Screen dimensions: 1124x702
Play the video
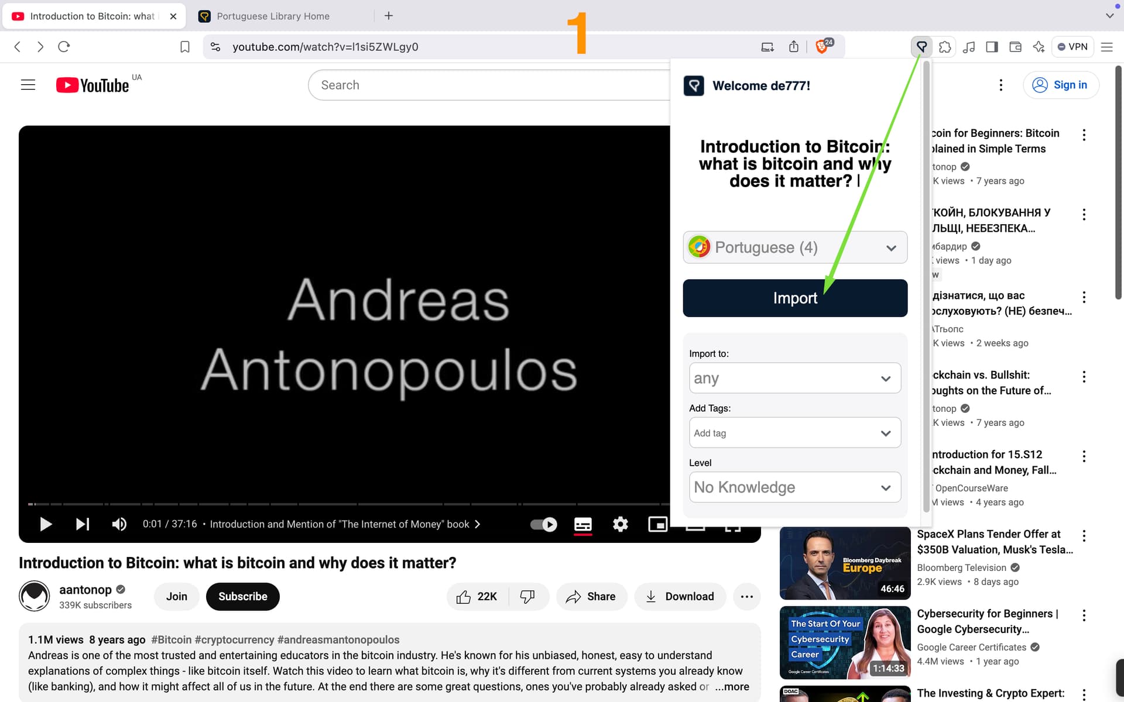click(46, 524)
